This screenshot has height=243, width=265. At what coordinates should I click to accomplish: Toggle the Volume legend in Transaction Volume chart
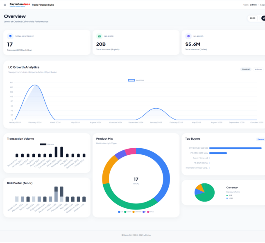(47, 144)
